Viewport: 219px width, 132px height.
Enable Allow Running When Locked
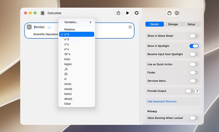[194, 118]
